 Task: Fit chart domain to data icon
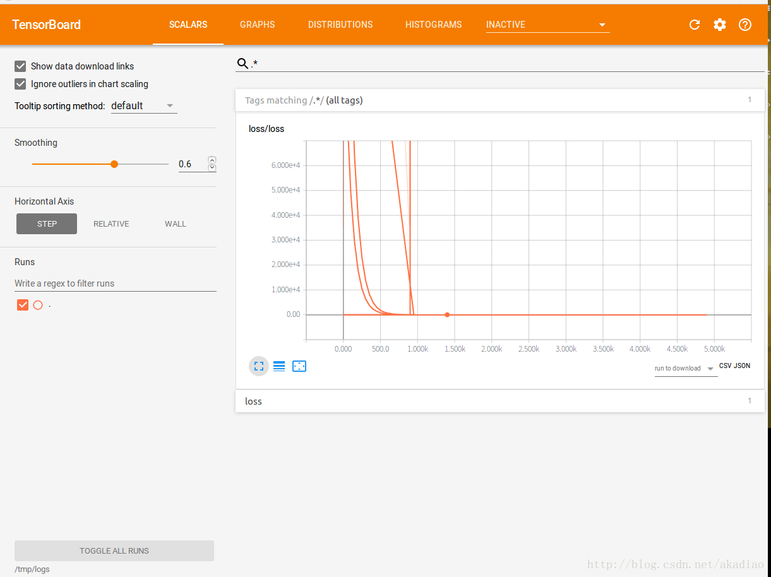pyautogui.click(x=299, y=366)
